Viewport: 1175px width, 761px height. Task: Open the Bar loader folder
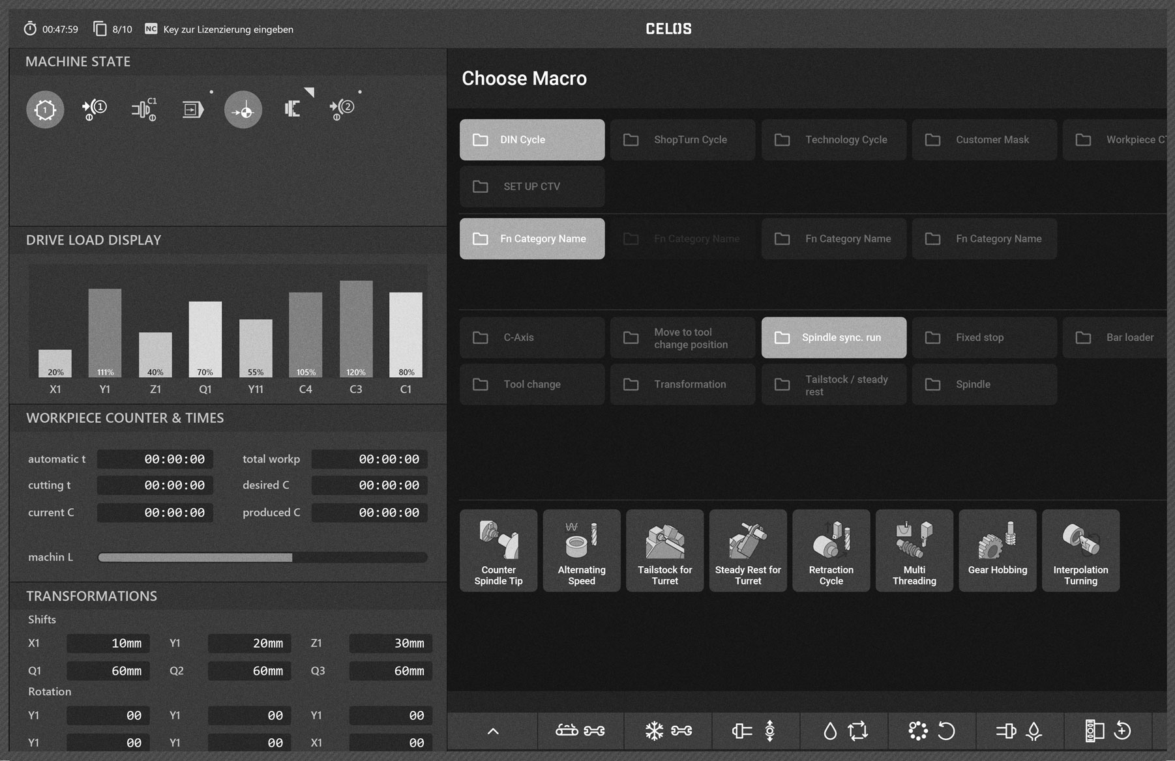(1115, 337)
